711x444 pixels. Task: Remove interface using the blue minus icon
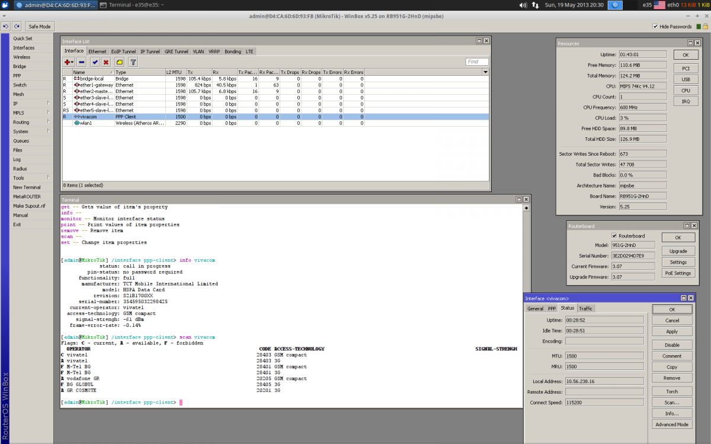click(81, 62)
